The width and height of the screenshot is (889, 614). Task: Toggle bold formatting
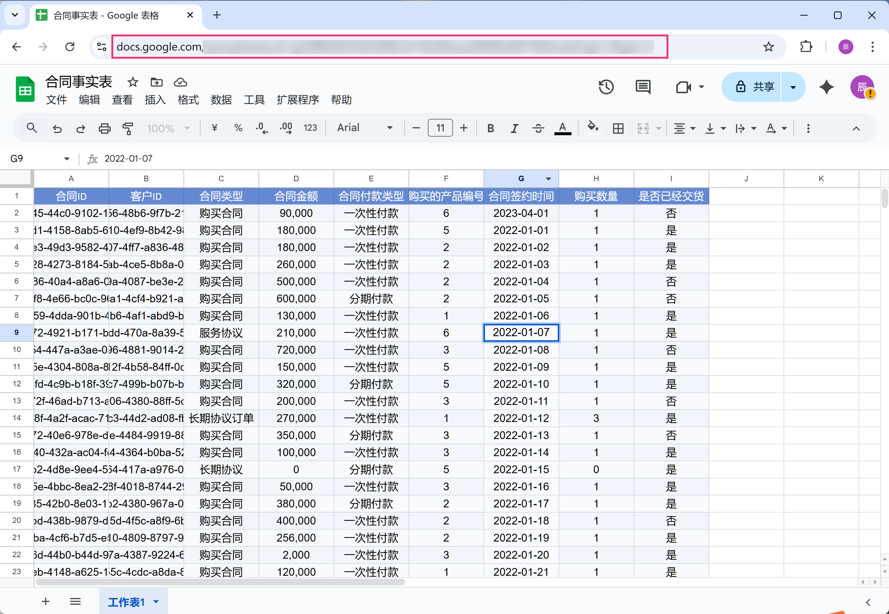click(490, 128)
